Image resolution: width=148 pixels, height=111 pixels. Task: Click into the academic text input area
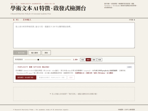(x=74, y=35)
